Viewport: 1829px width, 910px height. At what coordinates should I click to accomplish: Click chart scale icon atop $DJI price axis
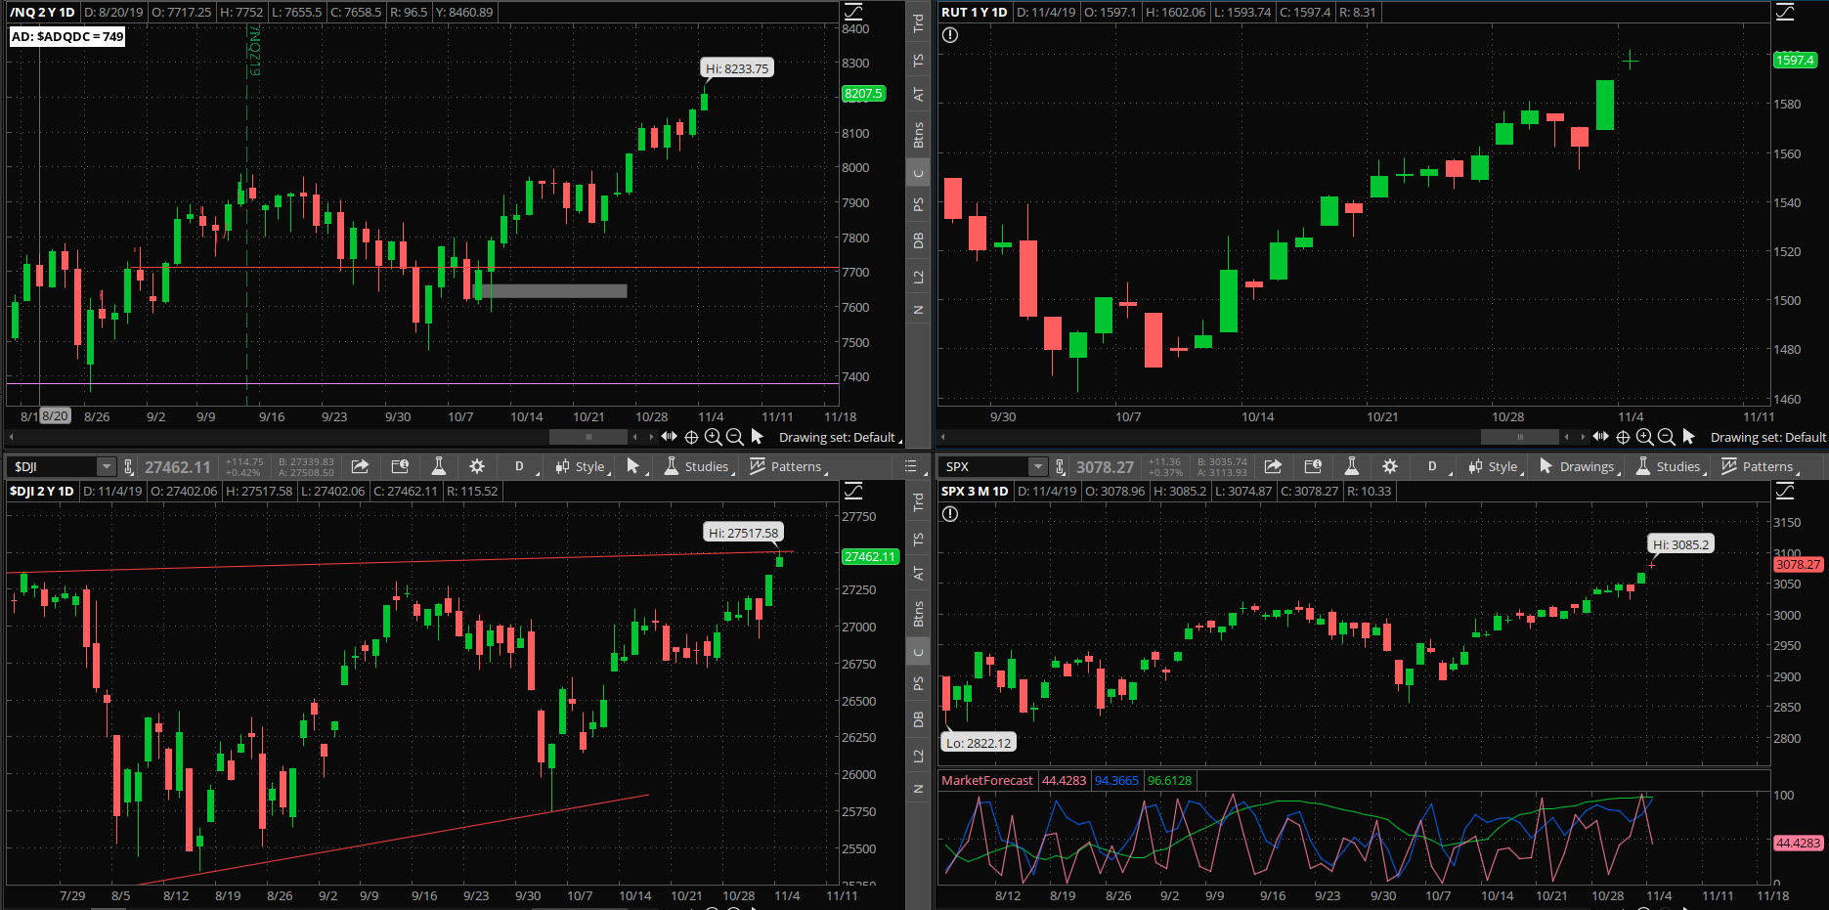pyautogui.click(x=853, y=491)
